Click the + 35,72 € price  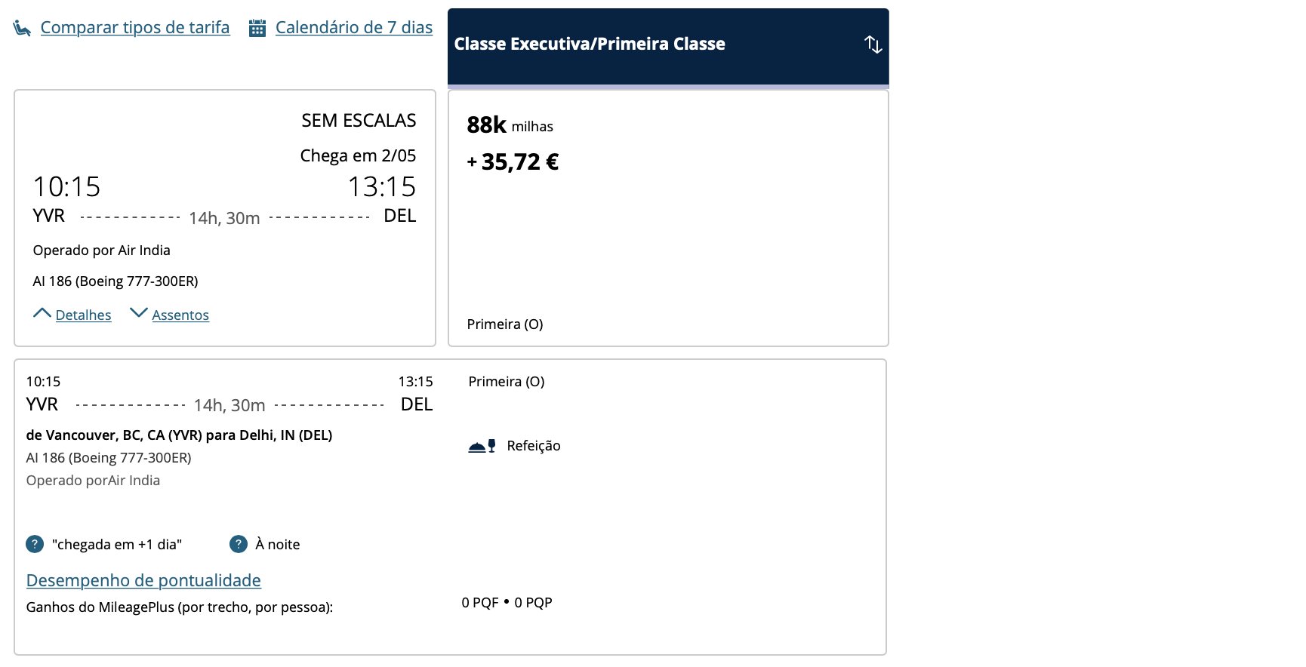(x=513, y=162)
